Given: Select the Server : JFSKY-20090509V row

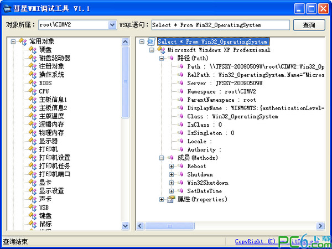Looking at the screenshot, I should click(225, 83).
